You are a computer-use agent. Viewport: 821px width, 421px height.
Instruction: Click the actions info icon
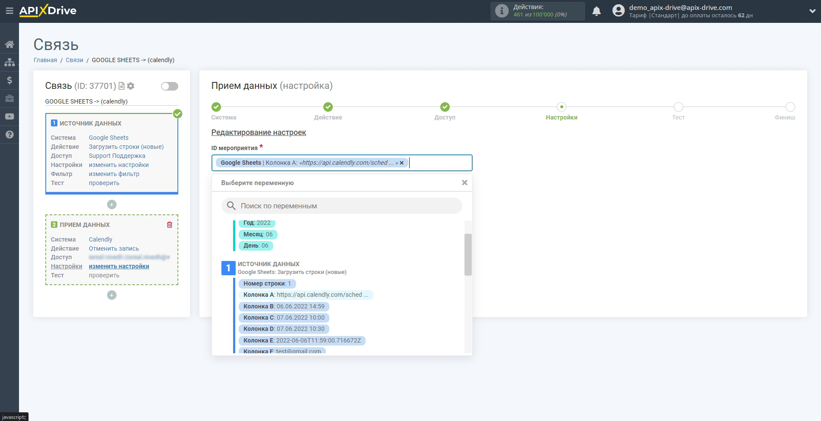click(502, 11)
